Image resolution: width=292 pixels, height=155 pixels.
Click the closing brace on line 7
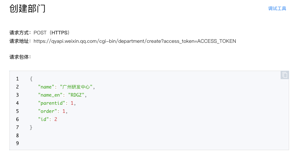[31, 127]
